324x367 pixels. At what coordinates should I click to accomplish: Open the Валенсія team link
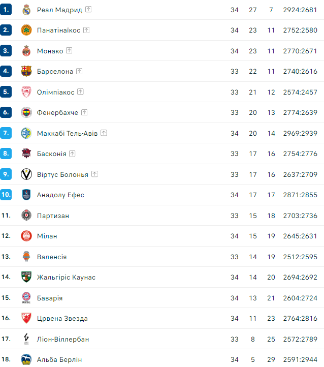[x=52, y=257]
